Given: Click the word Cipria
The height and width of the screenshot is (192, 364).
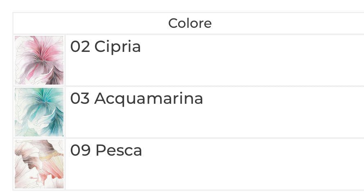Looking at the screenshot, I should pos(118,47).
